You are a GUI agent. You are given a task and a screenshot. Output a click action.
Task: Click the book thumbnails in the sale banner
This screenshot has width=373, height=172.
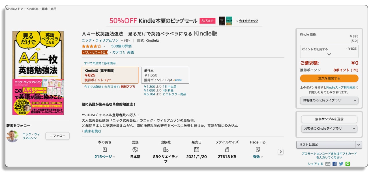pos(225,21)
